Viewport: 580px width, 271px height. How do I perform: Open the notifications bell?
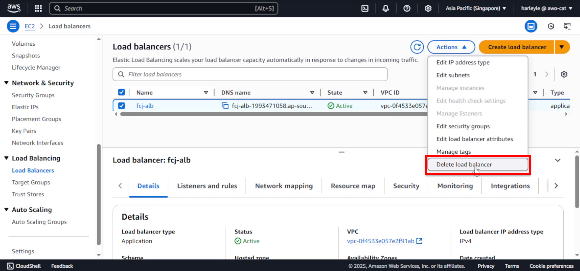click(386, 8)
